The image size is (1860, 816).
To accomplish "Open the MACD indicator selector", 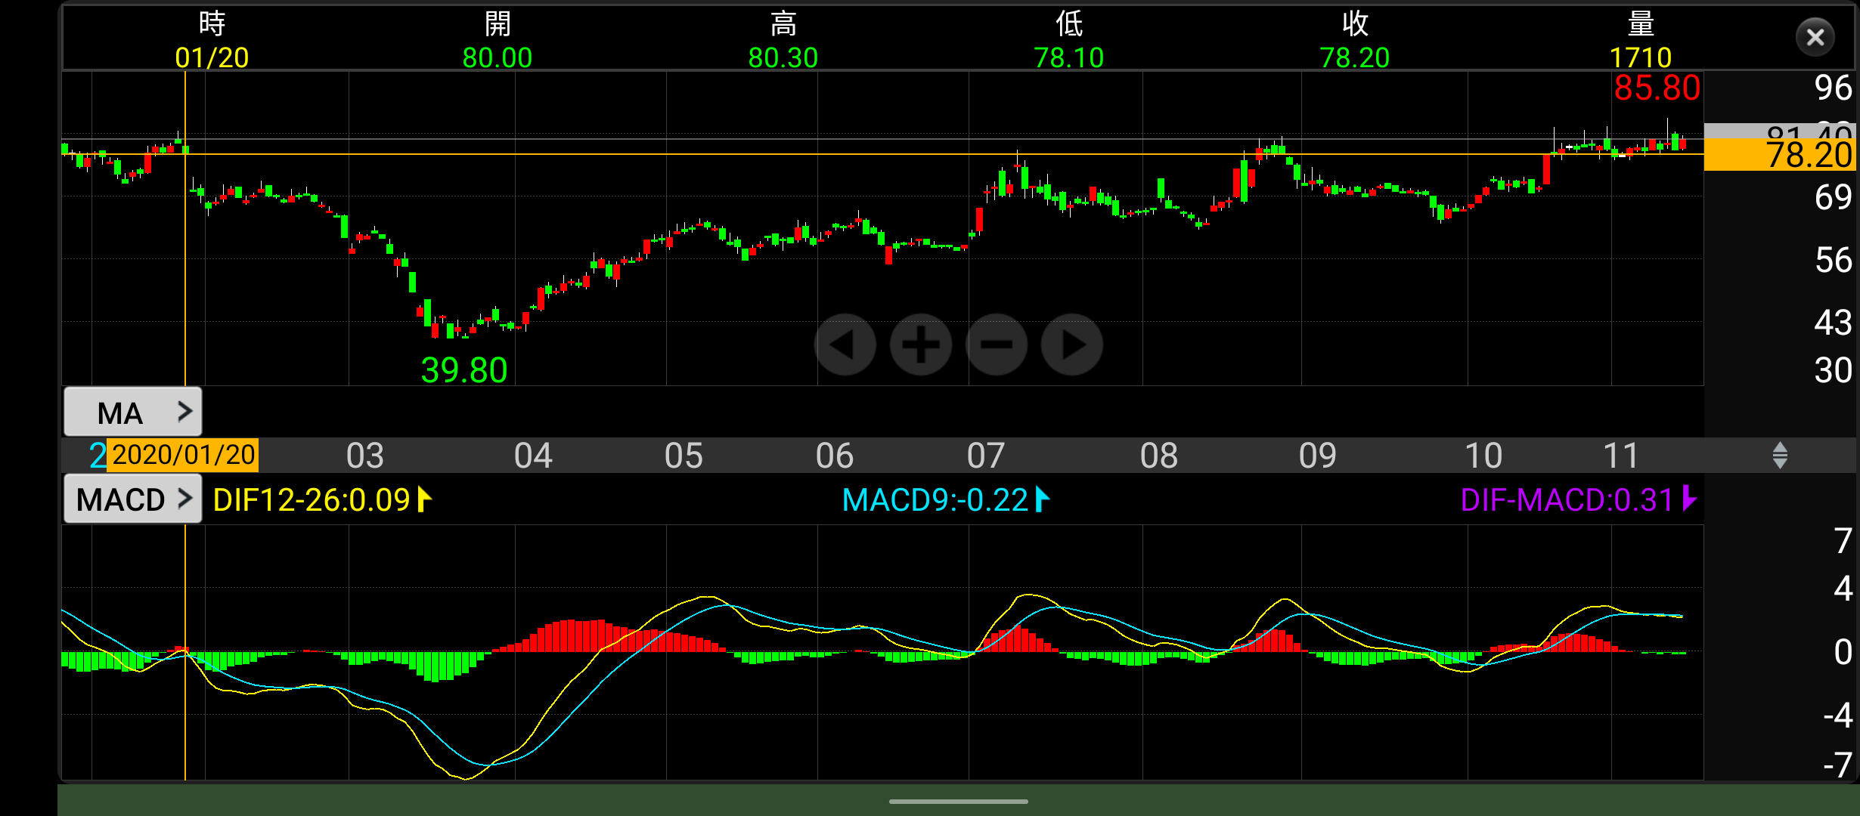I will (133, 499).
